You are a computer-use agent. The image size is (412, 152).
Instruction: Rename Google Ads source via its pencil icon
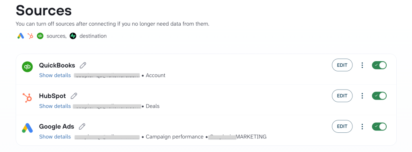pyautogui.click(x=82, y=126)
